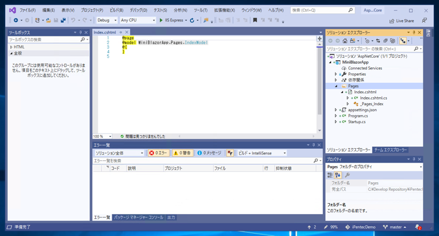Start debugging with the green play icon
This screenshot has width=439, height=236.
click(161, 20)
